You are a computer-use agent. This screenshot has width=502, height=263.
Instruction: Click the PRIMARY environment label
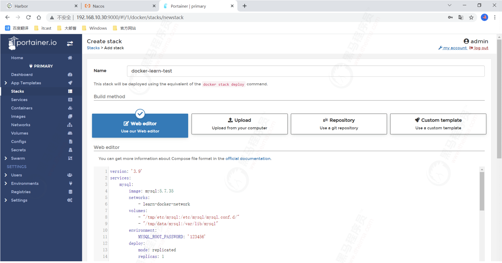[41, 66]
